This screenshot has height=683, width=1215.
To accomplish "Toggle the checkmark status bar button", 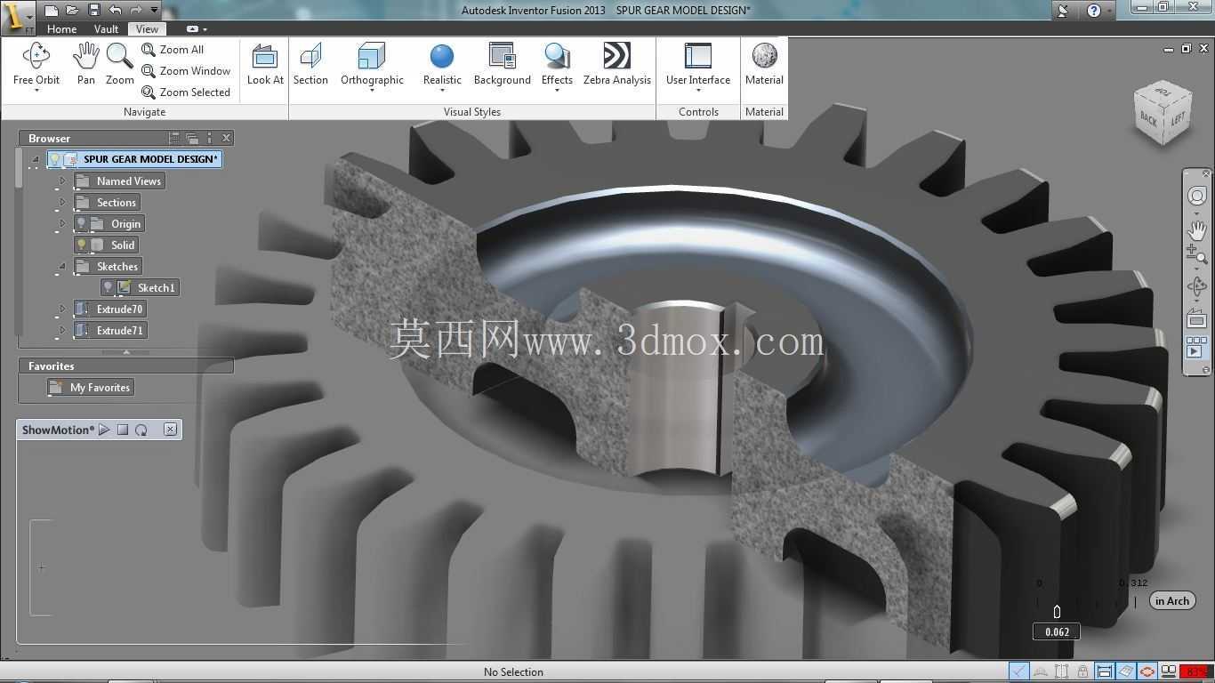I will [1019, 671].
